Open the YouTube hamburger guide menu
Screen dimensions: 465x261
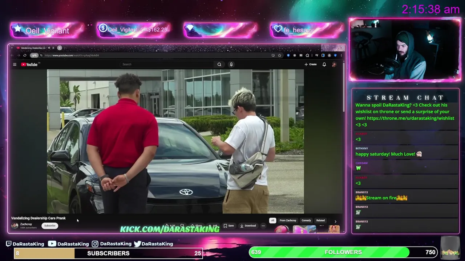[15, 65]
